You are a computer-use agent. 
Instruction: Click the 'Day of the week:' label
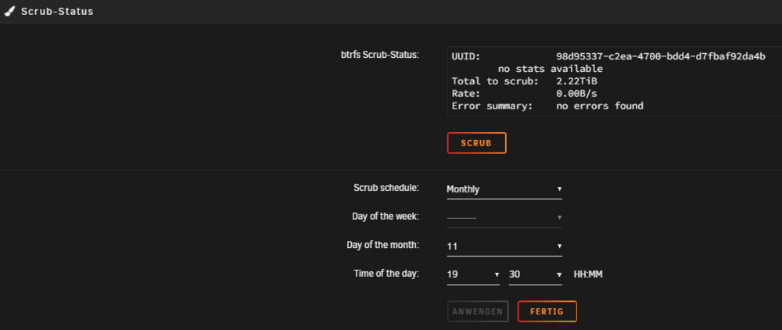[385, 217]
